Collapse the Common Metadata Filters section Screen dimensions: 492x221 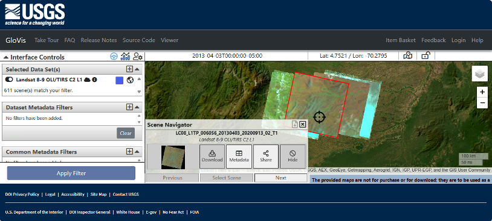point(137,152)
